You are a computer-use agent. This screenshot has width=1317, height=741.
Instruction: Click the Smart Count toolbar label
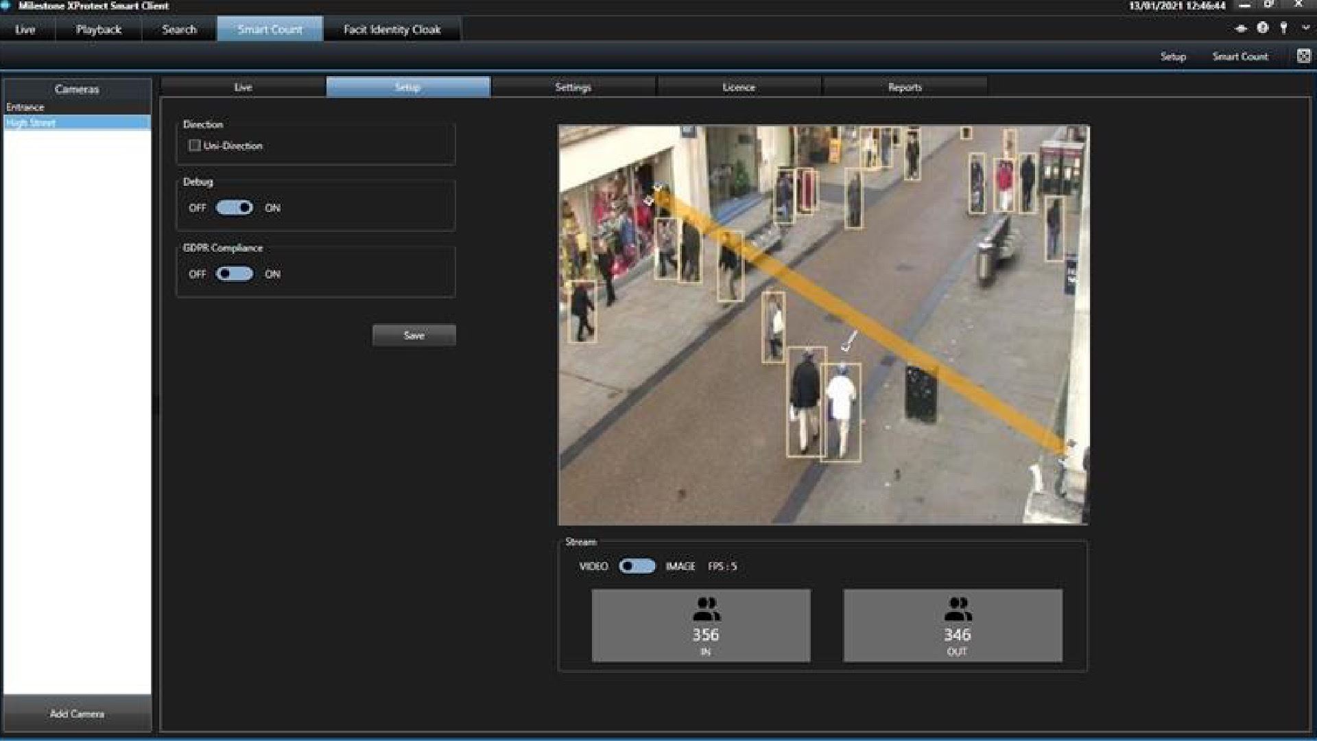[x=1240, y=56]
